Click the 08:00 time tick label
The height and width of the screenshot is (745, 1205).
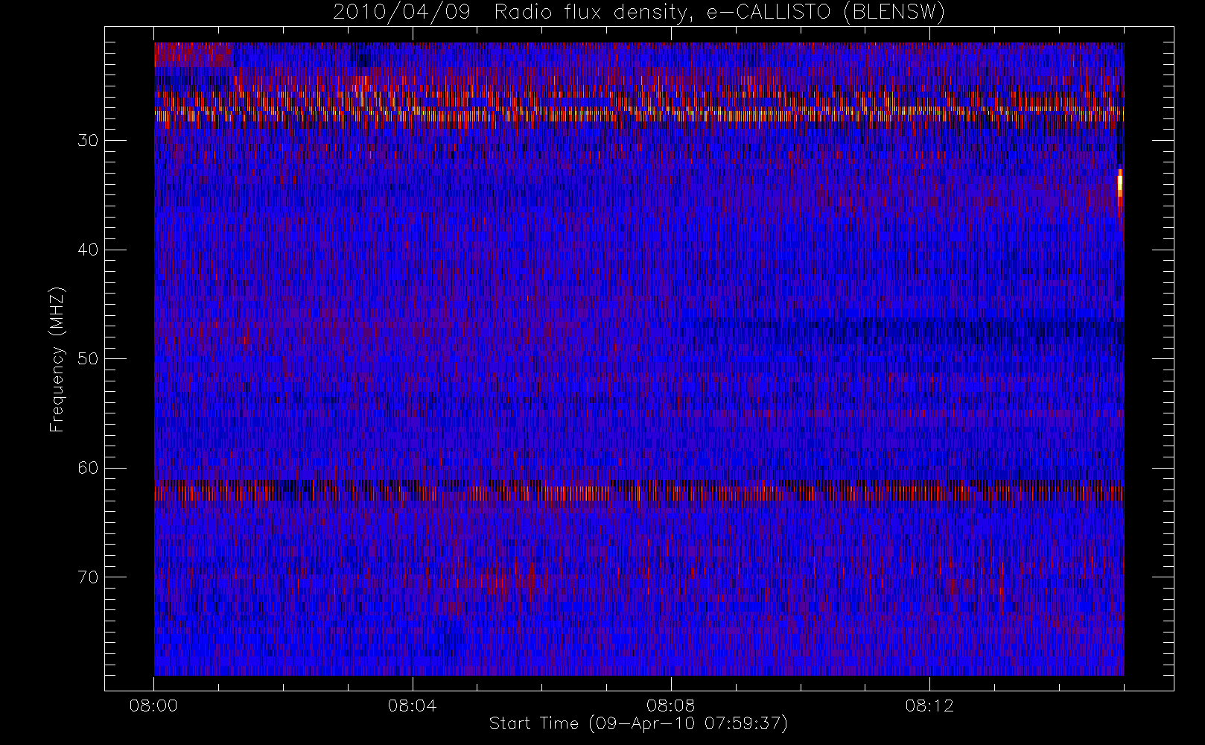(153, 706)
